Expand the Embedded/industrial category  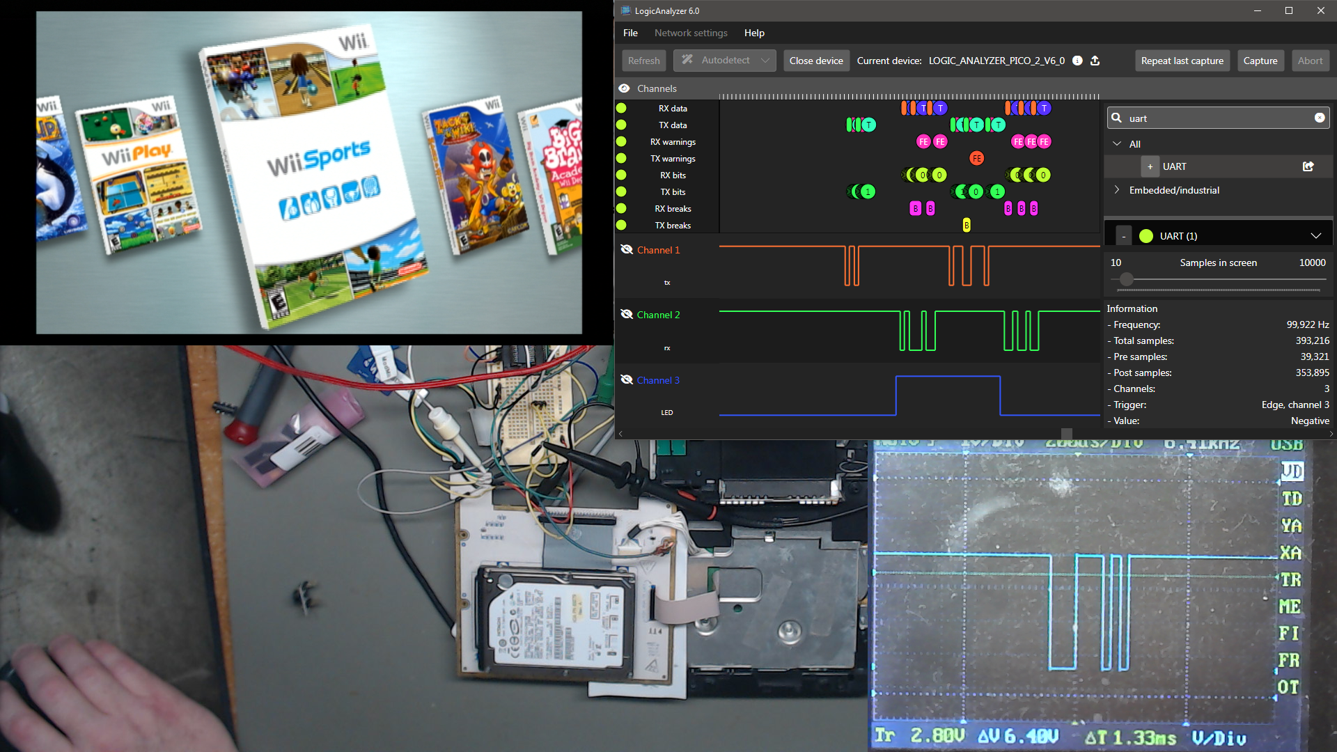pyautogui.click(x=1117, y=189)
